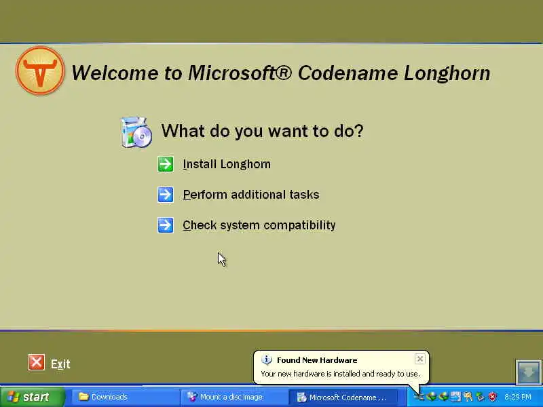This screenshot has width=543, height=407.
Task: Click the "Welcome to Microsoft Codename Longhorn" title
Action: [x=281, y=73]
